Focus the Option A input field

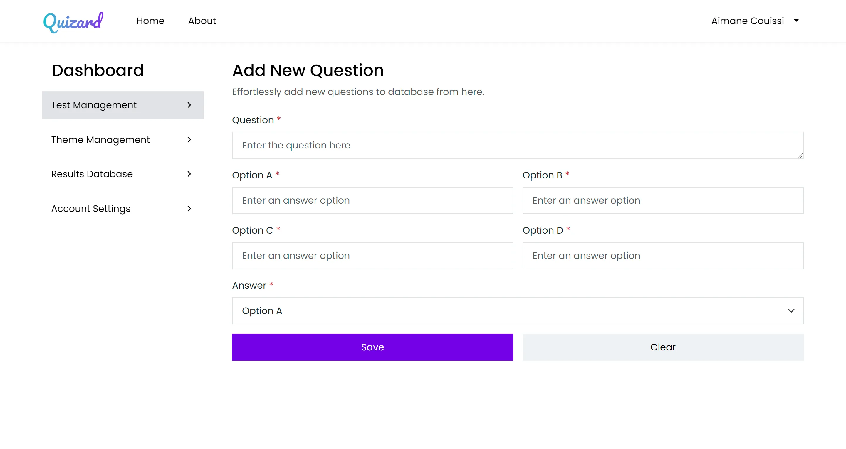(x=372, y=200)
